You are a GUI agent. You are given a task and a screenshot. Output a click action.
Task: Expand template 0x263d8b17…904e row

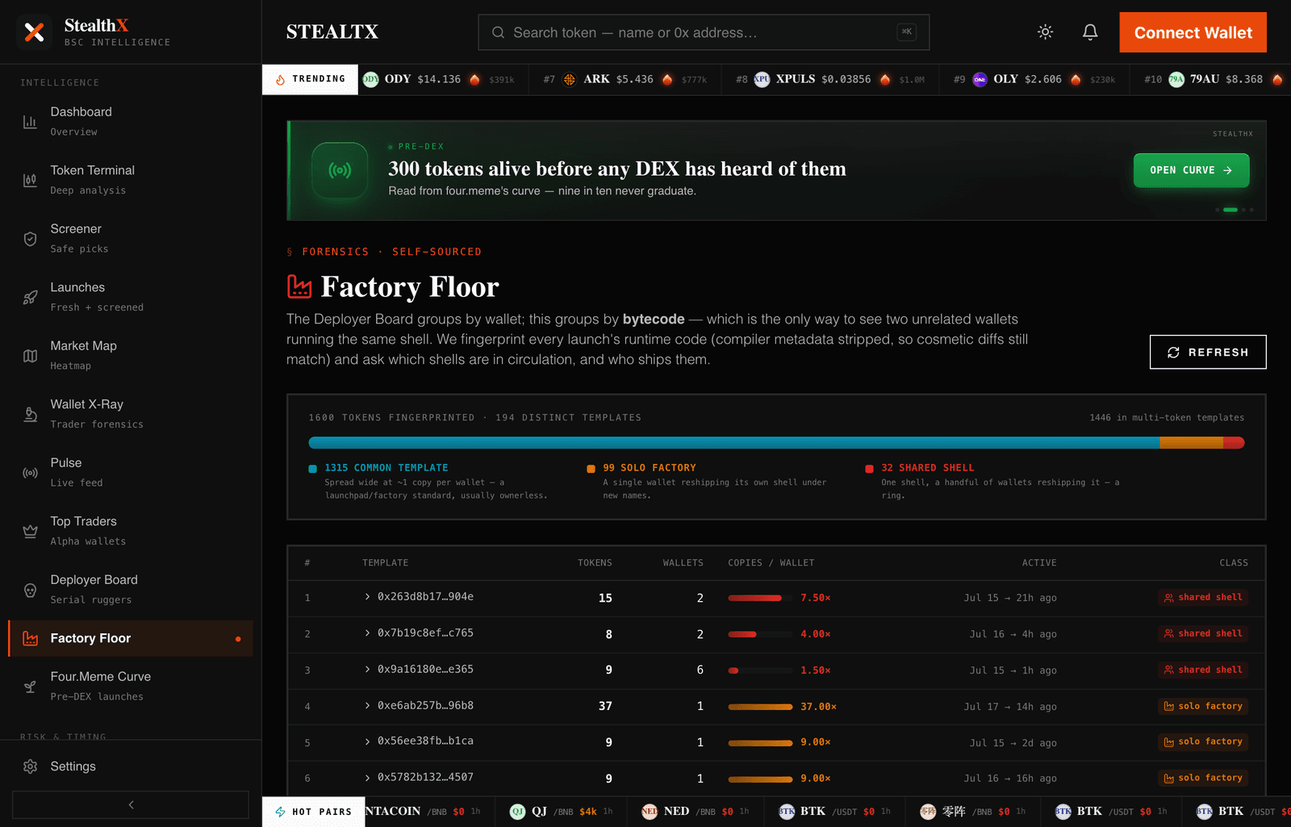coord(367,597)
